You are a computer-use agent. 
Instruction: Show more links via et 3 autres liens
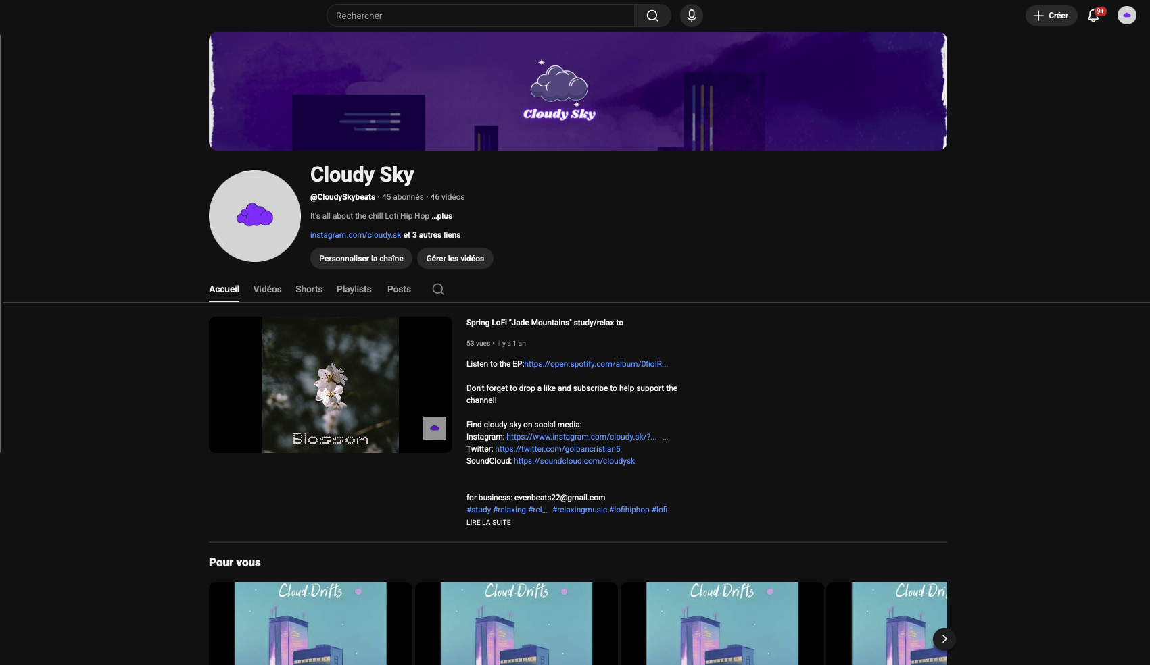(432, 235)
